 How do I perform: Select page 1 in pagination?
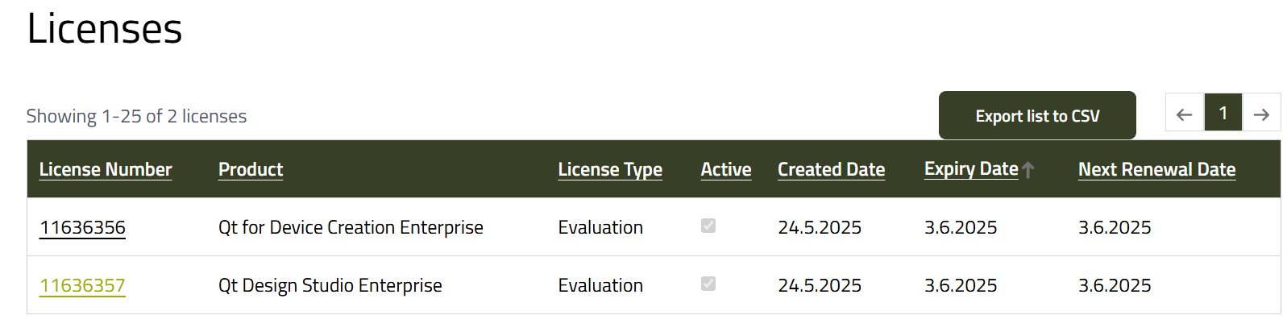point(1223,113)
